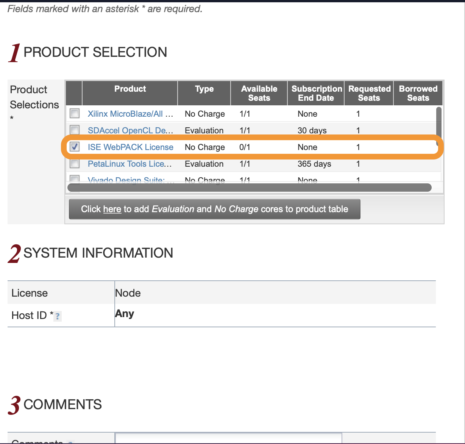
Task: Click the '365 days' subscription cell
Action: (x=314, y=164)
